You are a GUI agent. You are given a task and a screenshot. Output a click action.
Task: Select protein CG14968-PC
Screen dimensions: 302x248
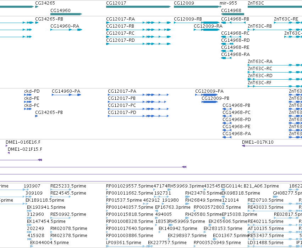coord(237,113)
